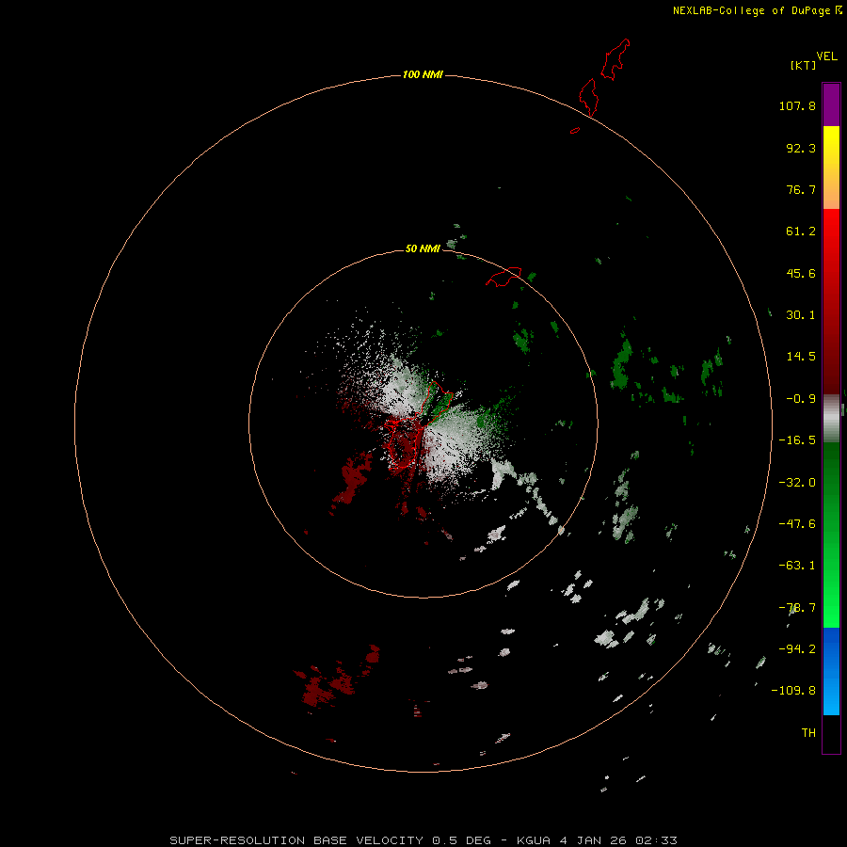Click the 107.8 legend value
This screenshot has width=847, height=847.
coord(797,105)
